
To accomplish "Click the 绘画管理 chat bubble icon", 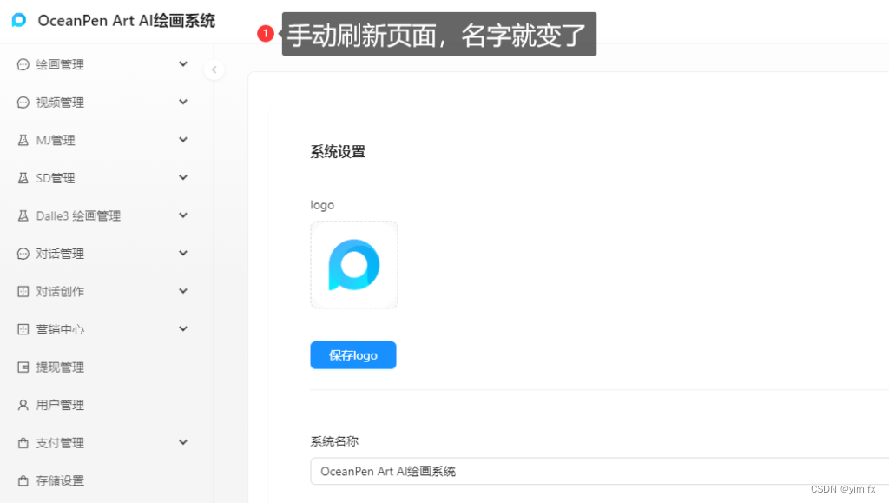I will 23,64.
